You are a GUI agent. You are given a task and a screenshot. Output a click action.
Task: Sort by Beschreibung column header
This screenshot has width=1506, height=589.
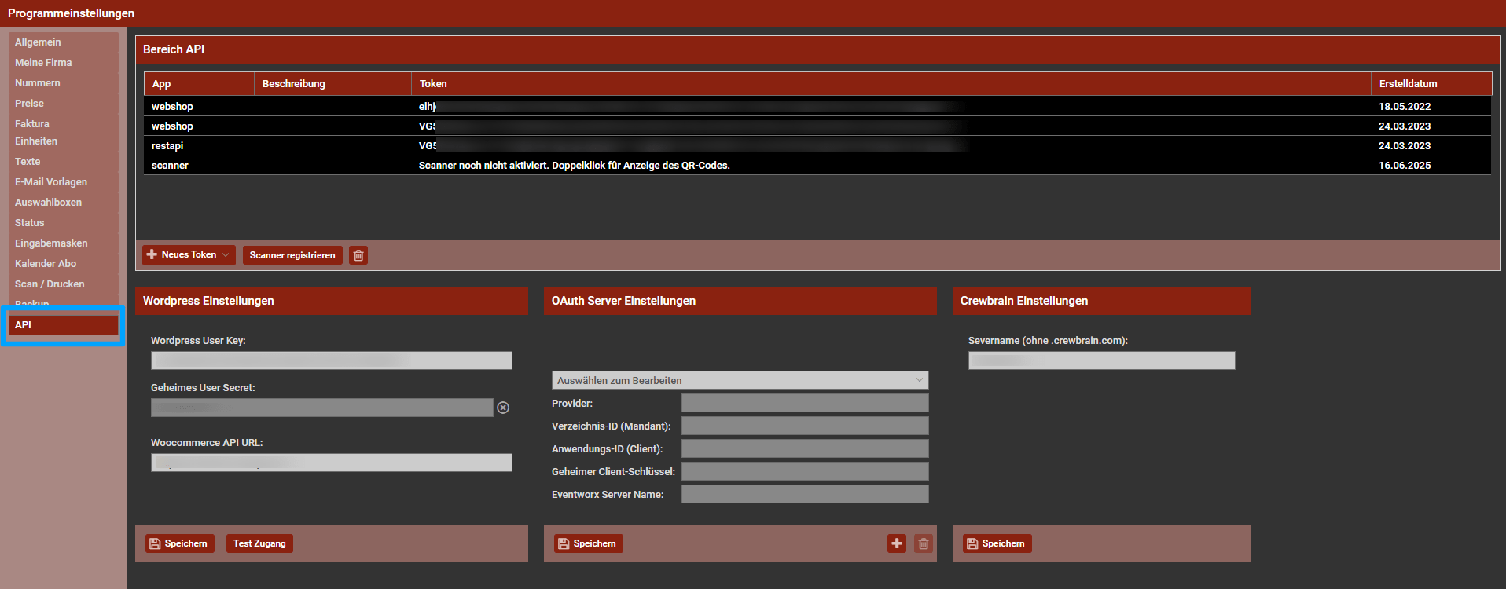(332, 84)
